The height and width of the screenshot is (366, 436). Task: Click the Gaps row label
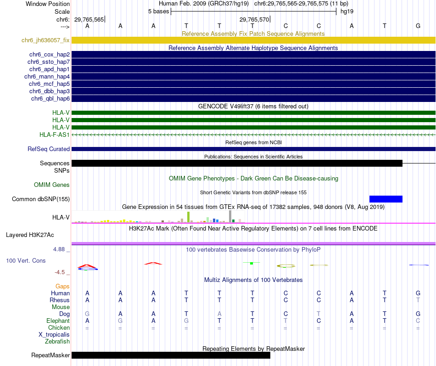point(62,286)
